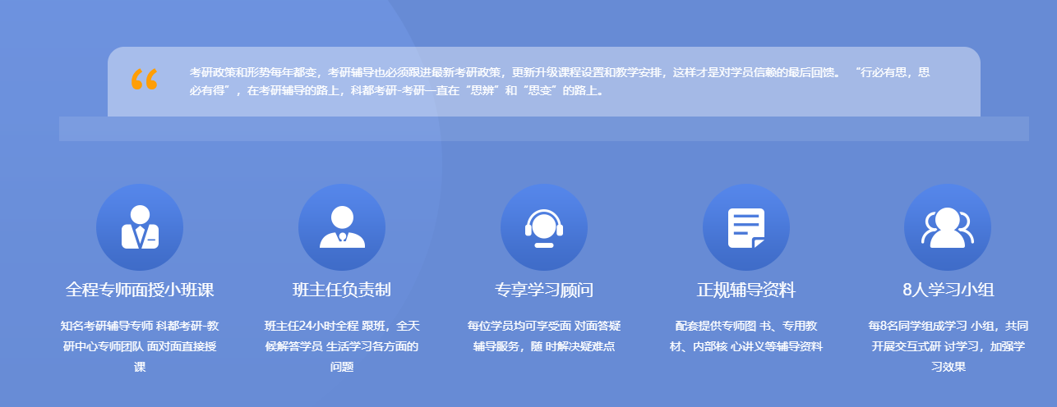Click the description starting 每位学员均可享受
Viewport: 1057px width, 407px height.
pyautogui.click(x=544, y=336)
